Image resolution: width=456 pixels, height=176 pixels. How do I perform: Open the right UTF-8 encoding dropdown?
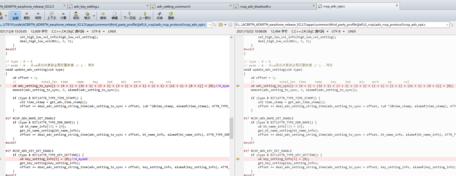tap(344, 31)
